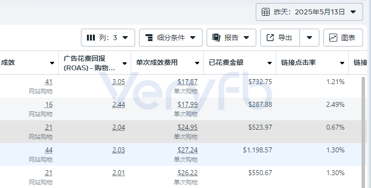The image size is (371, 188).
Task: Click the amount spent $287.88
Action: 260,104
